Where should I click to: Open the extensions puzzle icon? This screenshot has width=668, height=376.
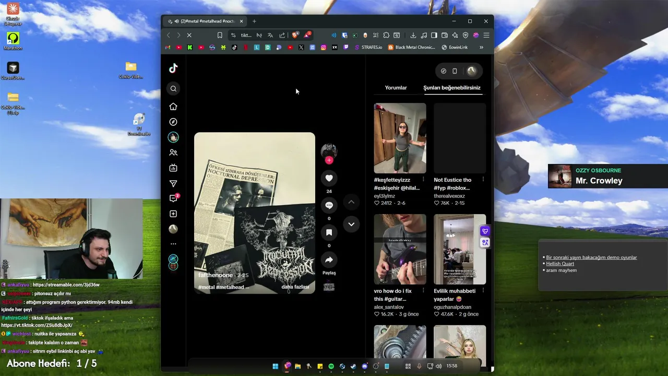click(x=386, y=35)
